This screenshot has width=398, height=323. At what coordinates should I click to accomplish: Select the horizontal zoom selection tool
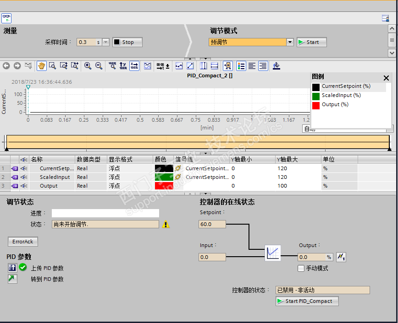pyautogui.click(x=75, y=66)
